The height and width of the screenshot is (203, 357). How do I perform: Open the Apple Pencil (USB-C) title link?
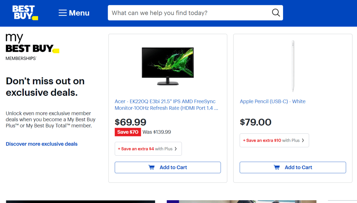[273, 101]
